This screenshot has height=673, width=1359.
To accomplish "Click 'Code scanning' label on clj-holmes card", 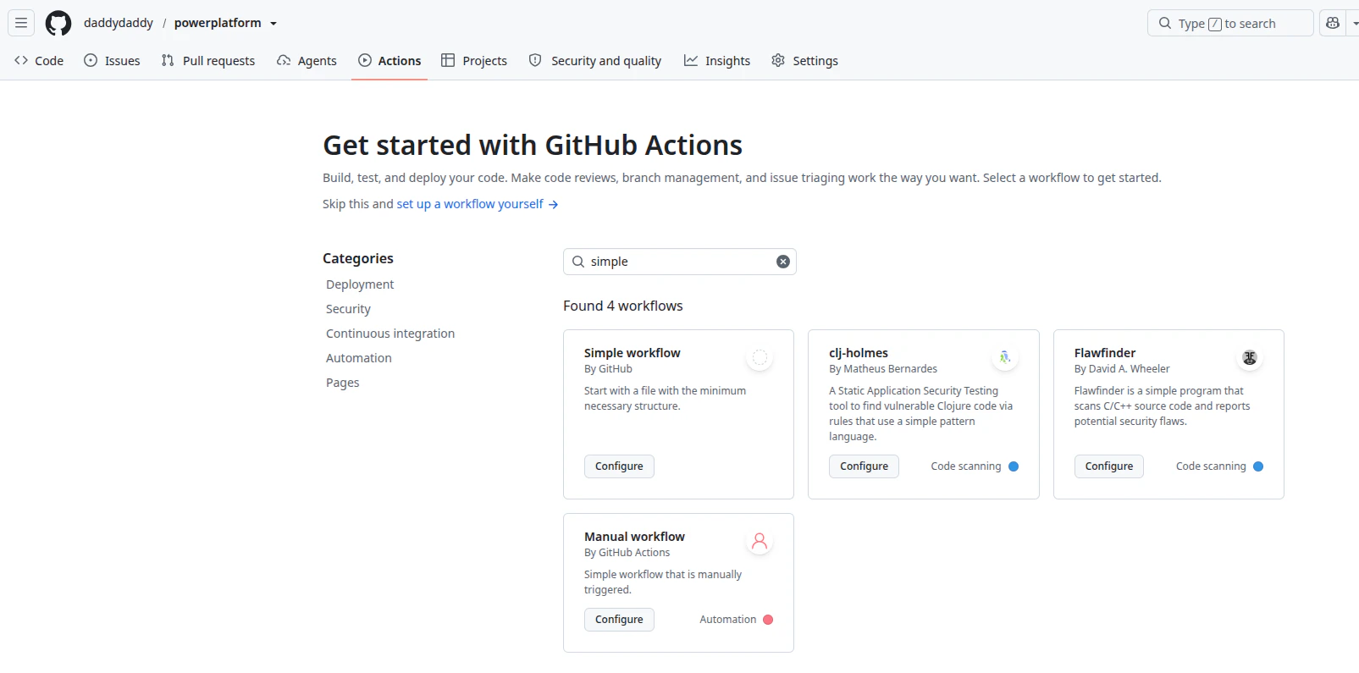I will point(966,466).
